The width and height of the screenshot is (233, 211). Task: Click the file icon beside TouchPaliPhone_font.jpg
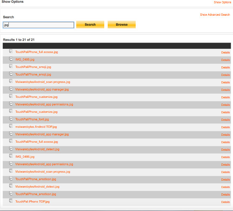pyautogui.click(x=11, y=119)
